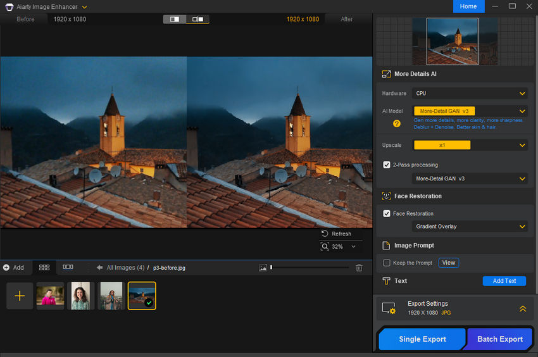Click the Batch Export button
Image resolution: width=538 pixels, height=357 pixels.
(499, 339)
